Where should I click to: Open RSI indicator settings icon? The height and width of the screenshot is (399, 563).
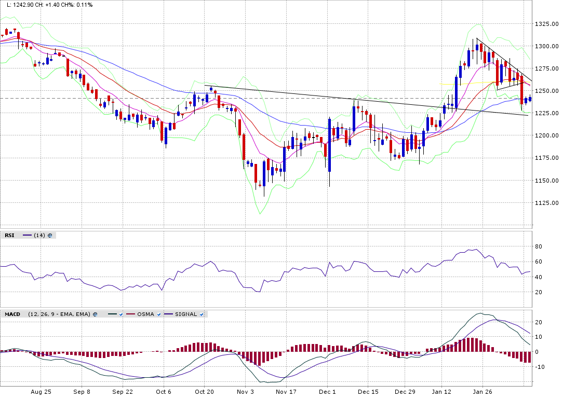coord(50,236)
